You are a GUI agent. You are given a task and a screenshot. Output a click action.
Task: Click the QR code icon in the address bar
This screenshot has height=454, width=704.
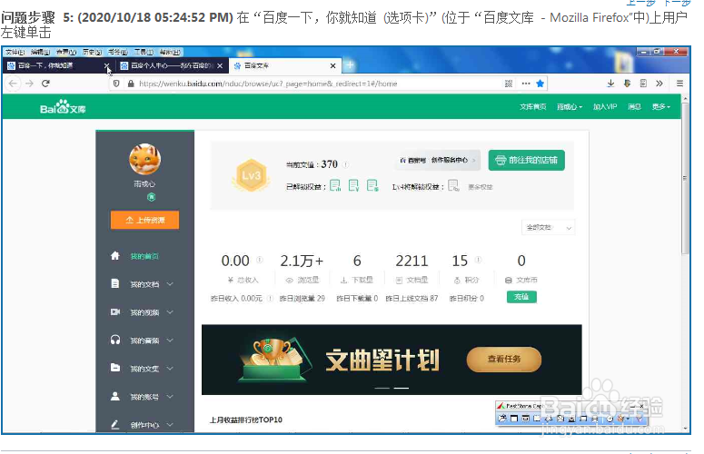(509, 84)
